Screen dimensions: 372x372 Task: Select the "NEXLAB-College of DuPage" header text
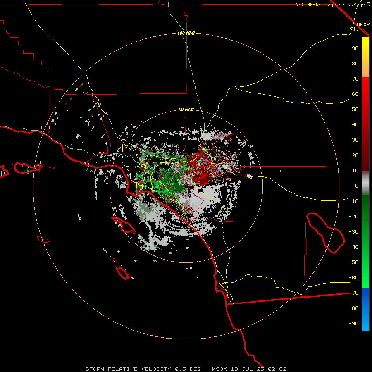coord(330,5)
